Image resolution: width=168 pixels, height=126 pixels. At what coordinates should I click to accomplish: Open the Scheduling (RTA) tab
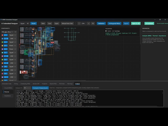click(x=25, y=84)
